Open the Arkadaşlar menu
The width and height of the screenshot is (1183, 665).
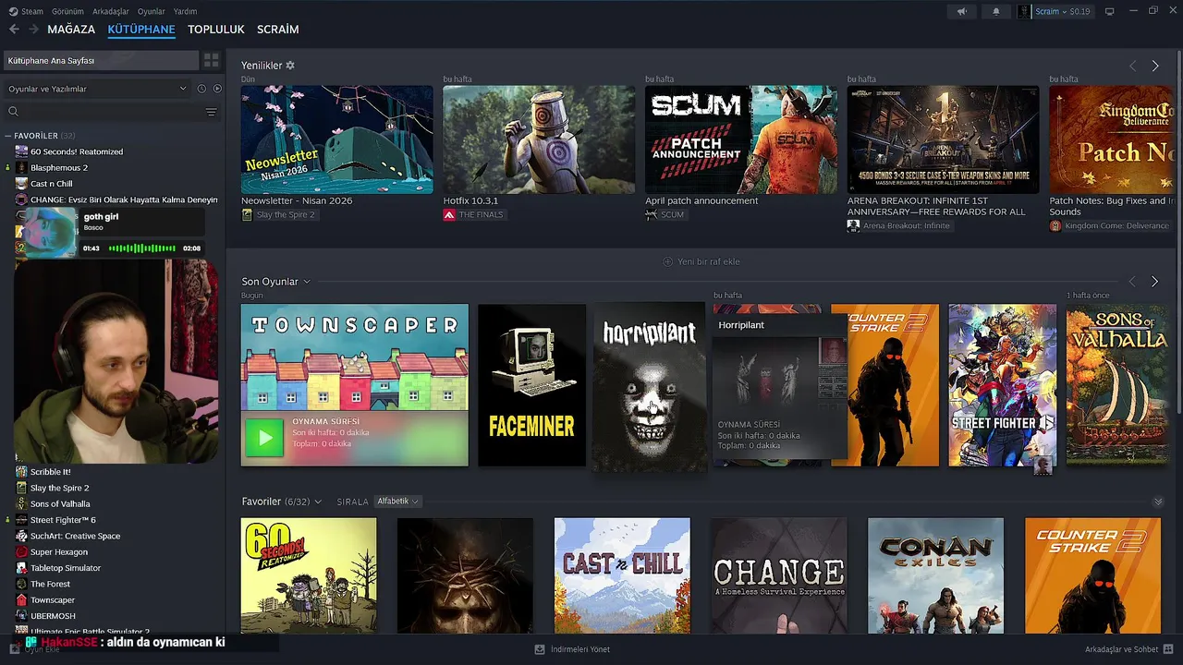(111, 11)
